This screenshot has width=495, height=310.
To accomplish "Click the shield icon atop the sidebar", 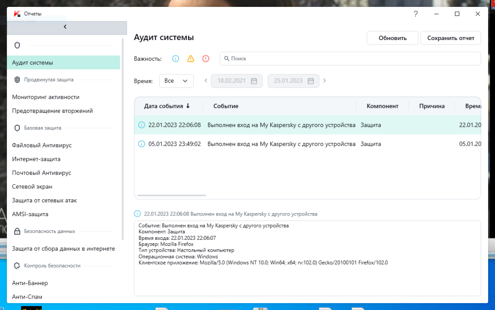I will tap(17, 45).
